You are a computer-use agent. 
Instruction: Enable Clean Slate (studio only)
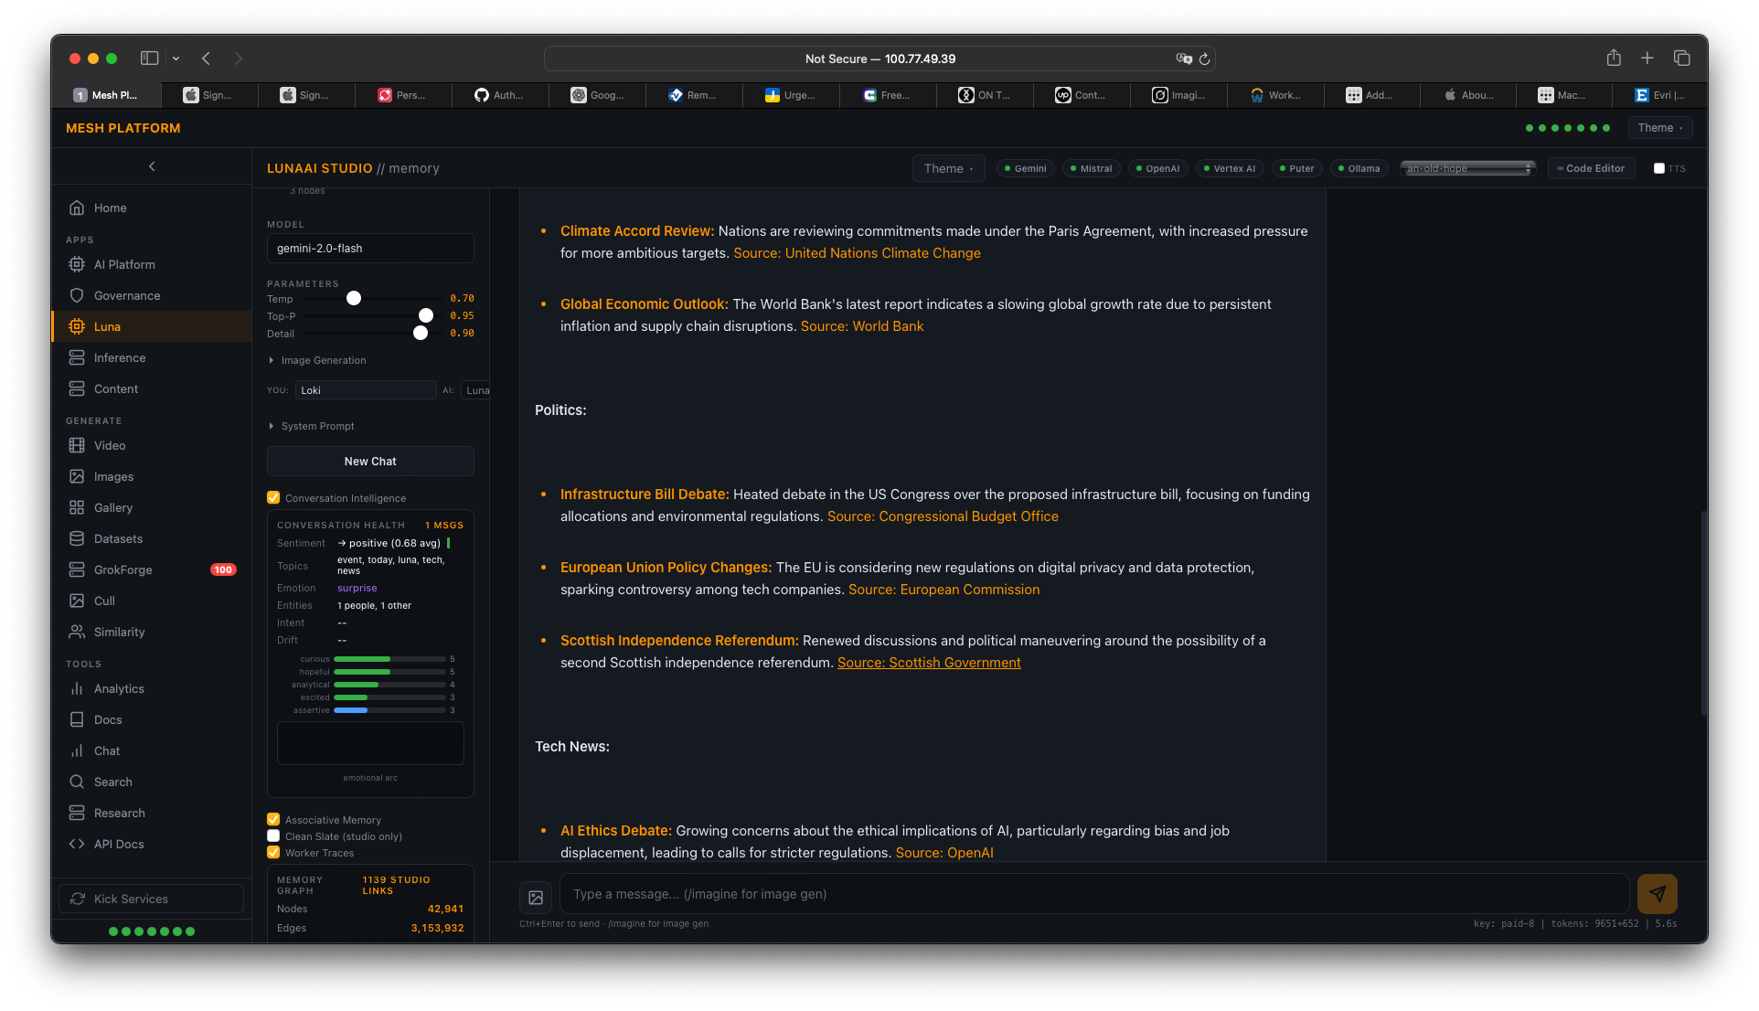[x=273, y=835]
